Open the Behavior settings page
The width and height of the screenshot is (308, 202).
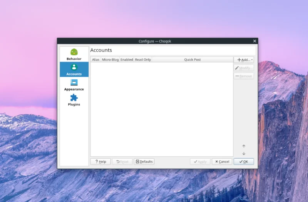pyautogui.click(x=74, y=54)
